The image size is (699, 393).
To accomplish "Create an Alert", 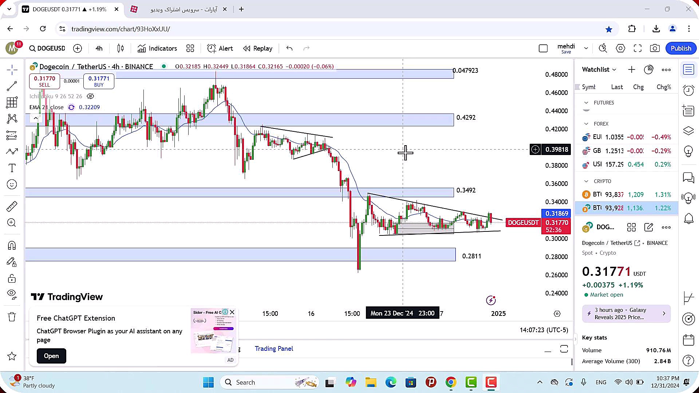I will tap(220, 48).
